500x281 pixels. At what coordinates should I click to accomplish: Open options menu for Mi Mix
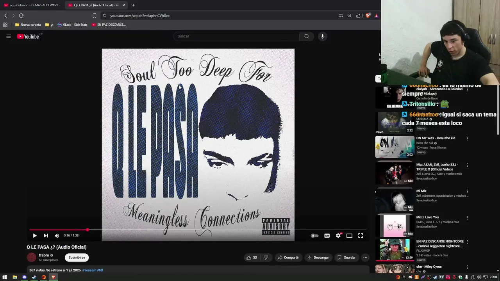coord(468,192)
